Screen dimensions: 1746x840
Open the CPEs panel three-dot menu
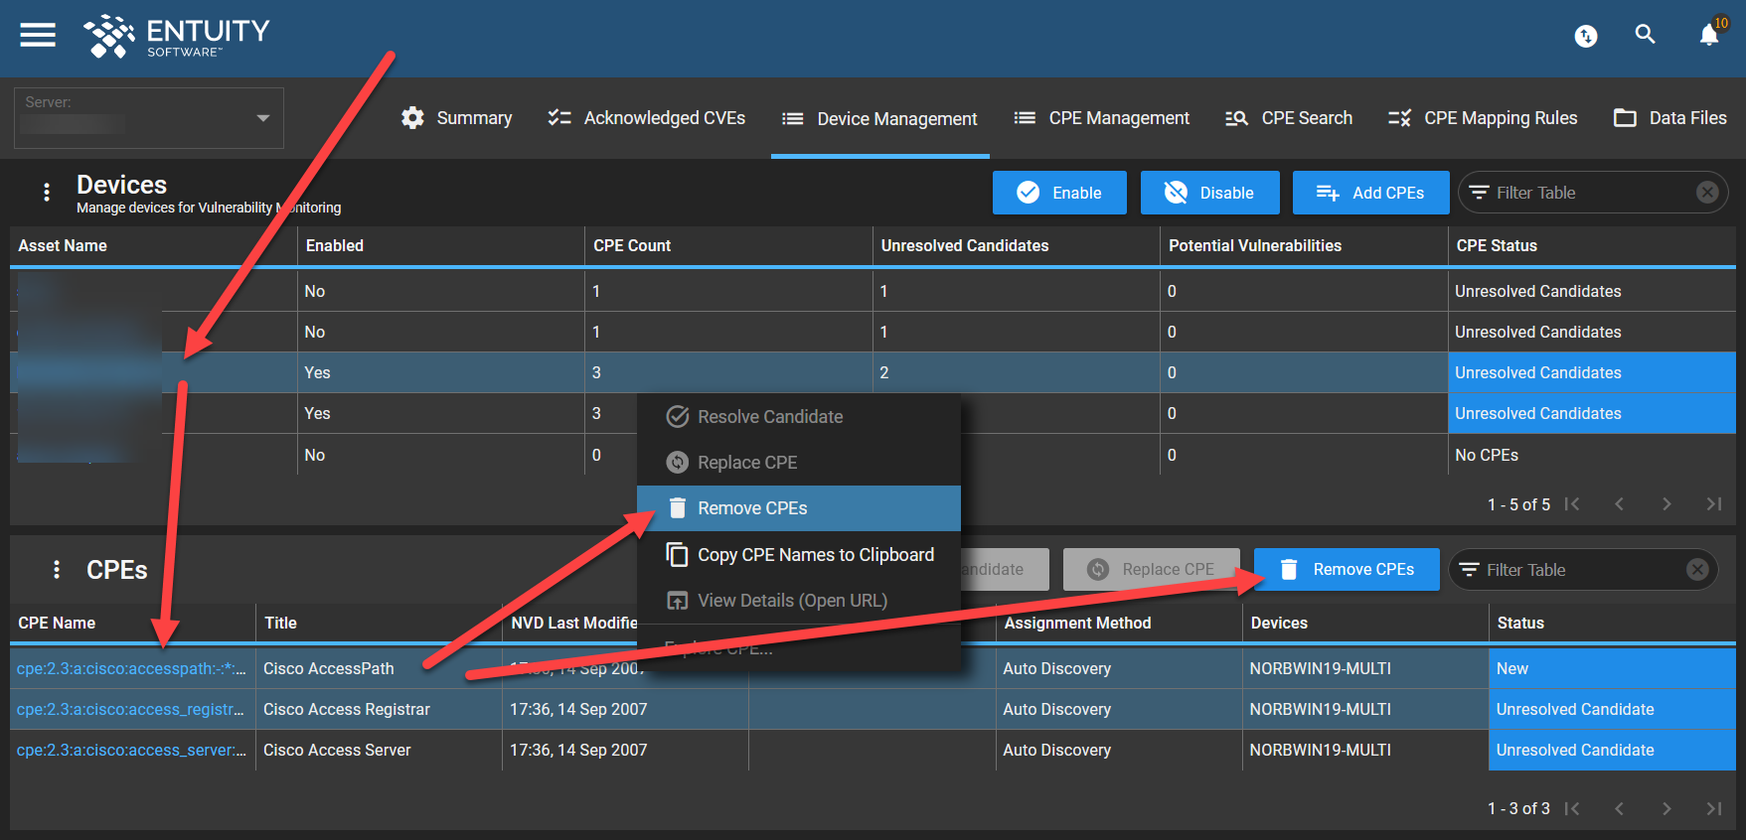point(57,569)
